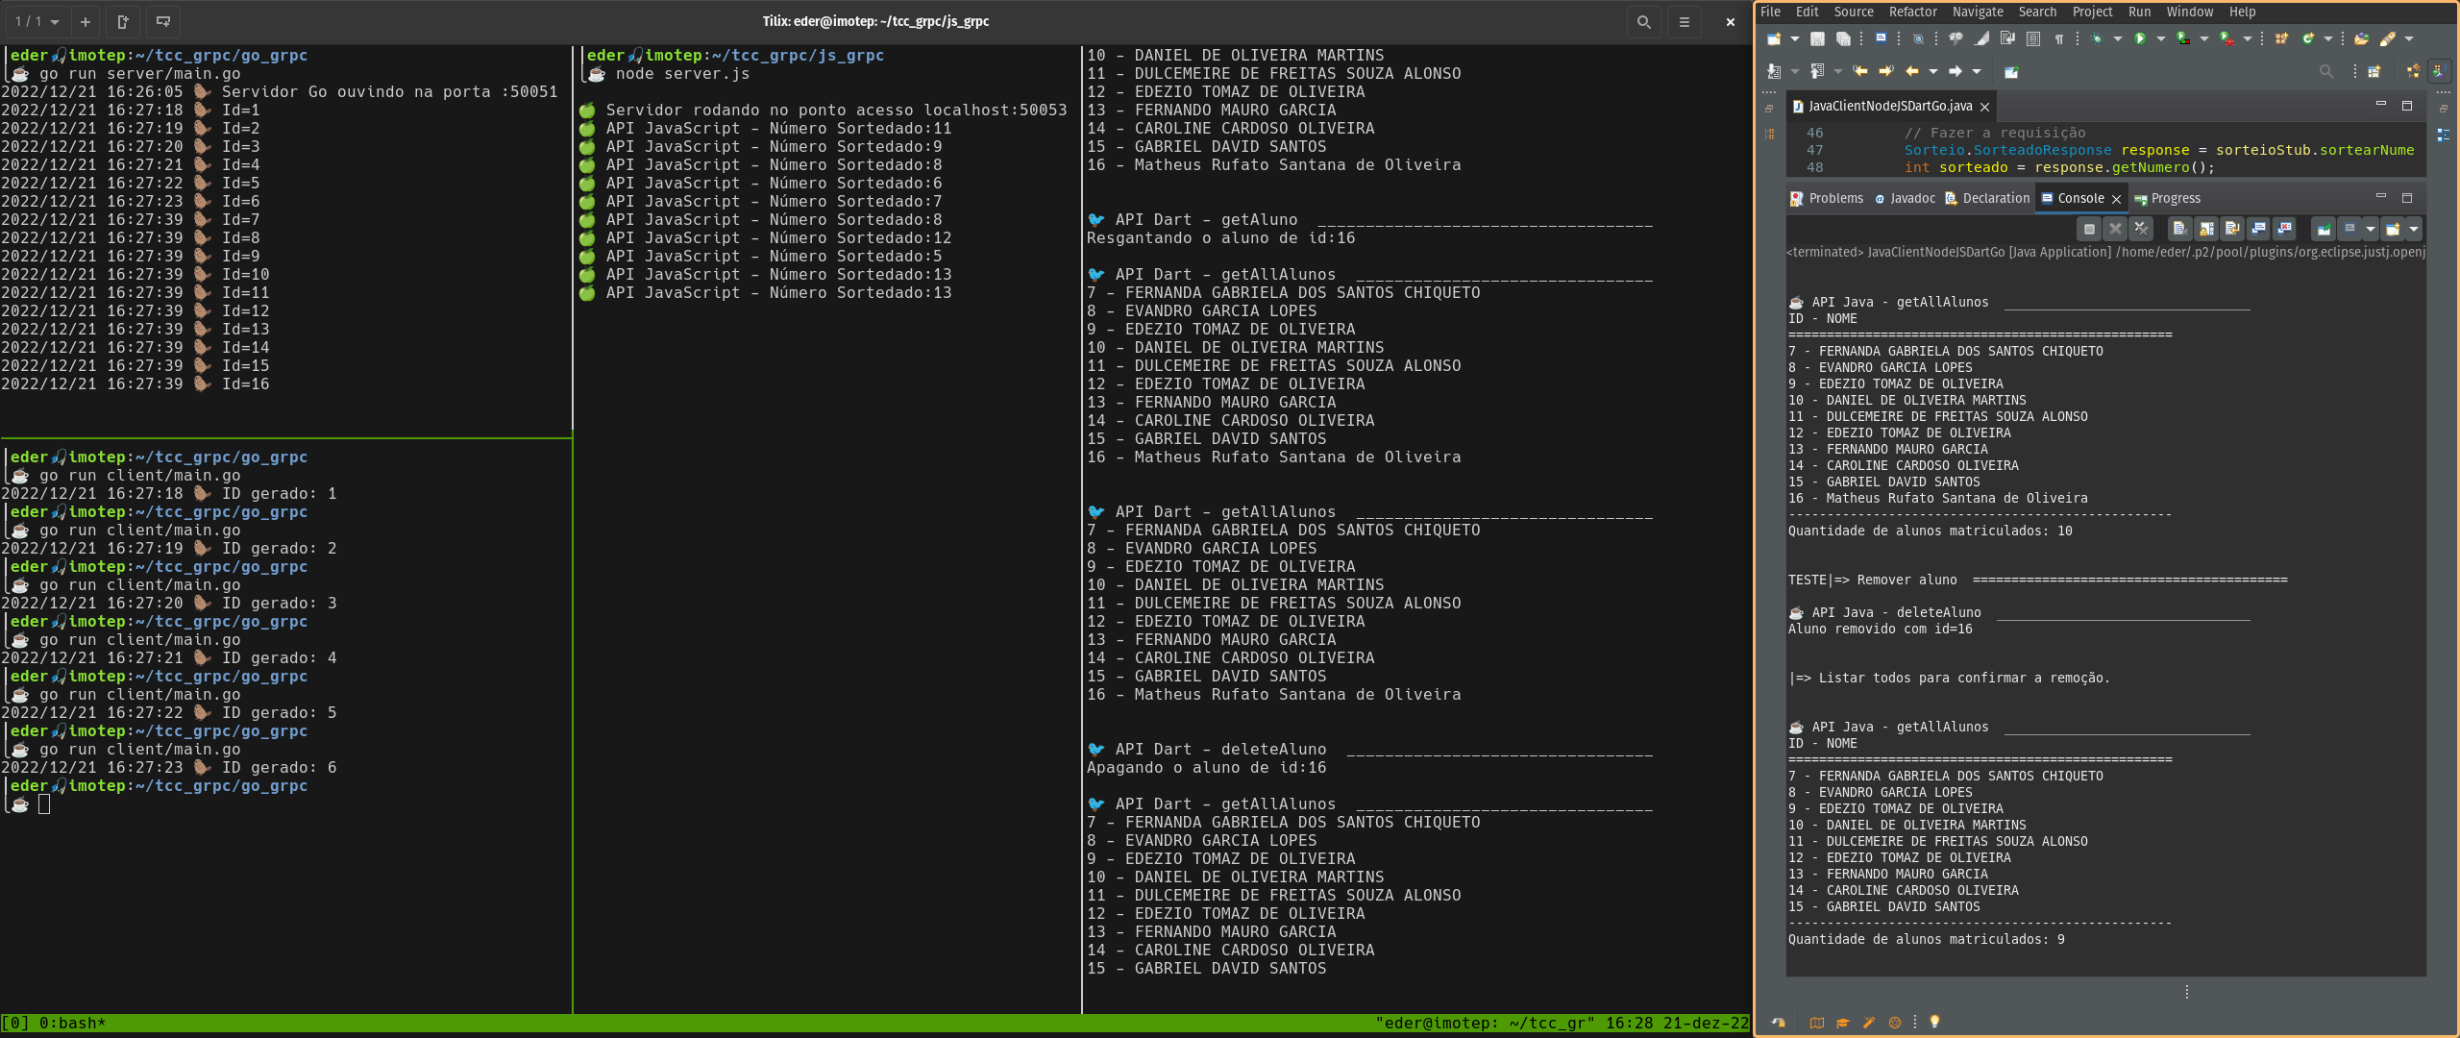Click the External Tools run icon

pos(2226,38)
